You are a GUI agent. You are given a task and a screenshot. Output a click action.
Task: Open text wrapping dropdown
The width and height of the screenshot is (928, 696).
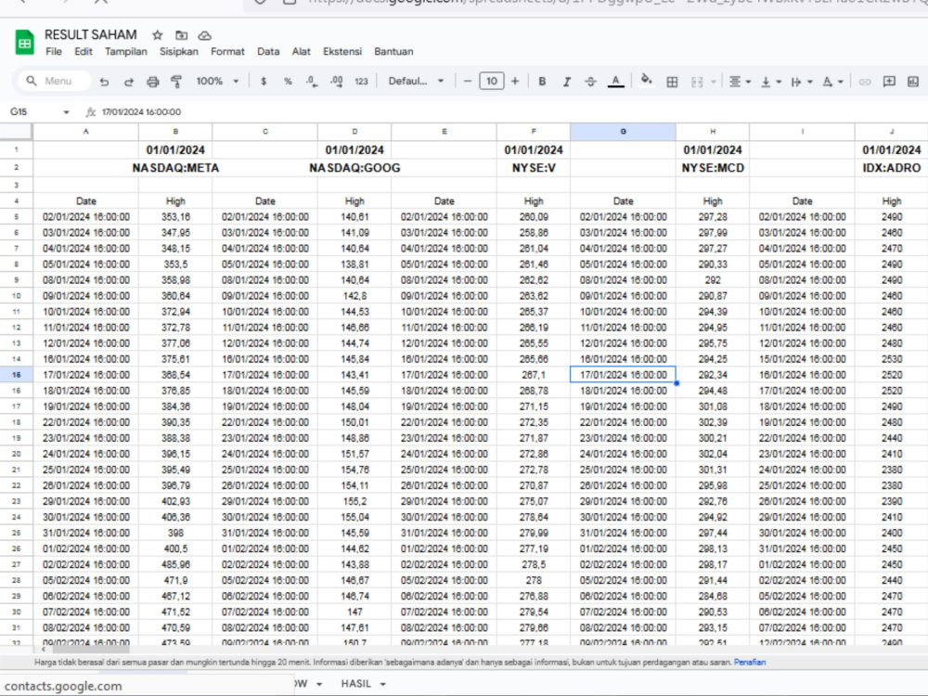click(802, 82)
